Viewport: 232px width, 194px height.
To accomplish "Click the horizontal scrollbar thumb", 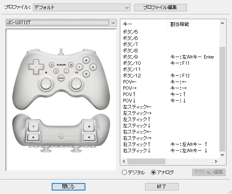I will 146,162.
